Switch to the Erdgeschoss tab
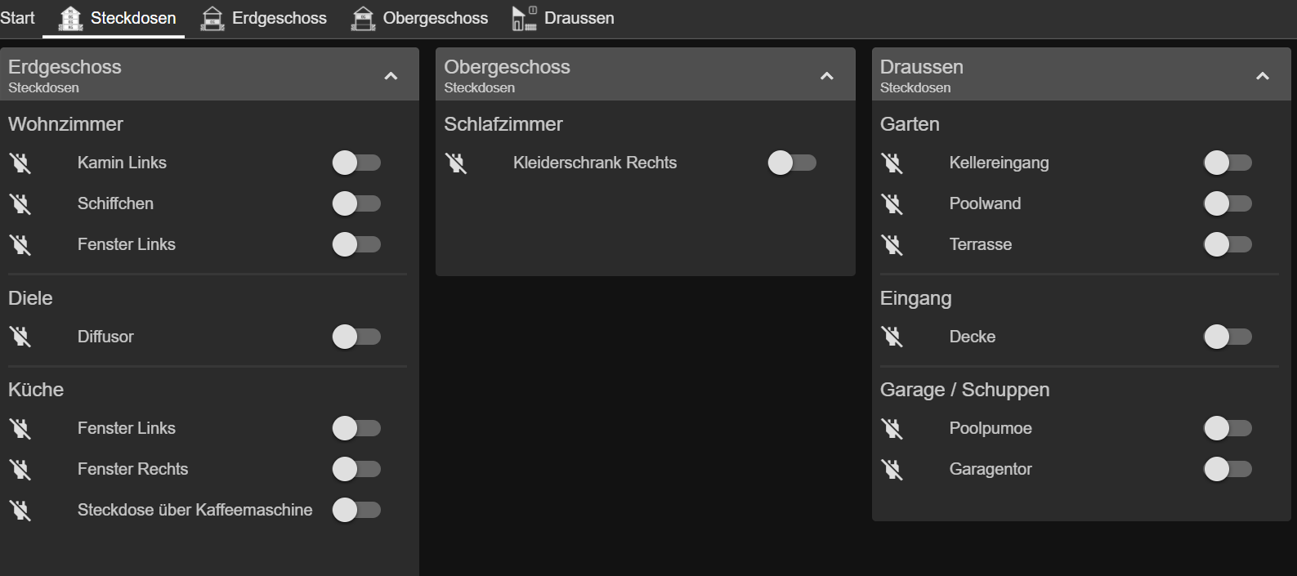This screenshot has height=576, width=1297. [264, 18]
